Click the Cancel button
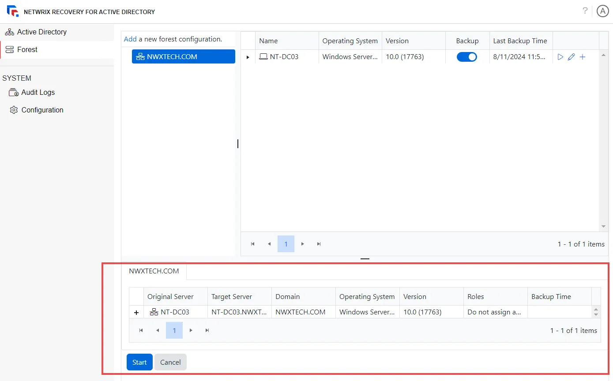This screenshot has width=613, height=381. [170, 362]
